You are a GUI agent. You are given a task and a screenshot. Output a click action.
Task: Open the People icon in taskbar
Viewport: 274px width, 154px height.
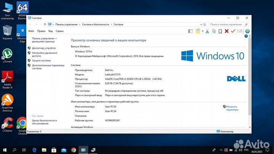click(214, 150)
